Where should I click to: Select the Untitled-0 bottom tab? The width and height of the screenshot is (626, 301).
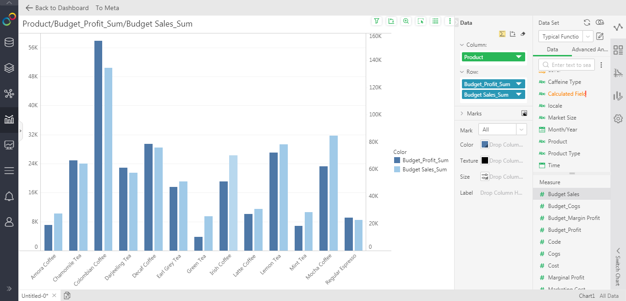click(x=35, y=296)
